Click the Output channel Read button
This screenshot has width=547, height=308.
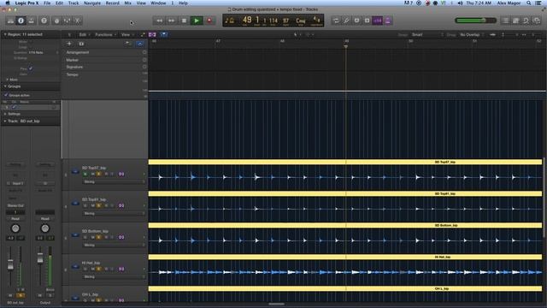coord(45,219)
